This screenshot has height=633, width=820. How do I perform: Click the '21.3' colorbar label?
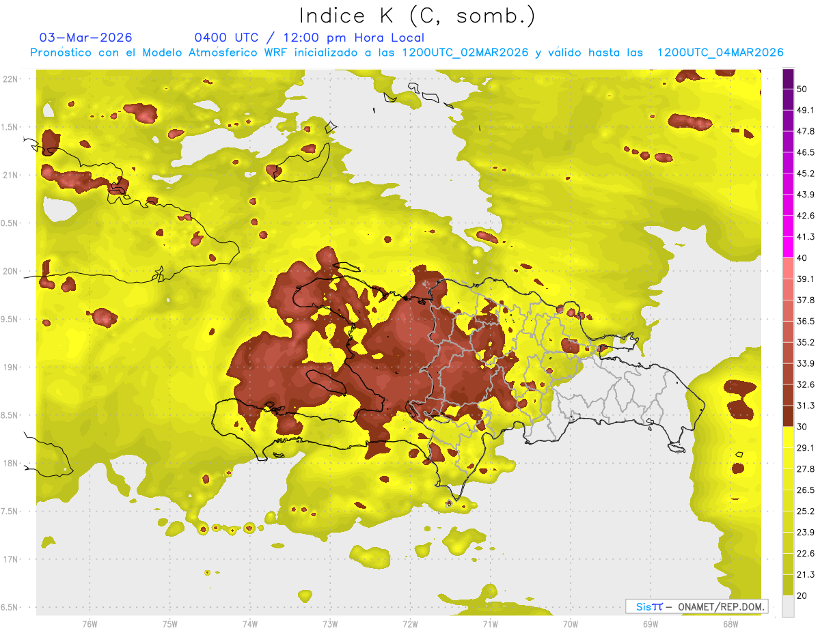pyautogui.click(x=806, y=574)
